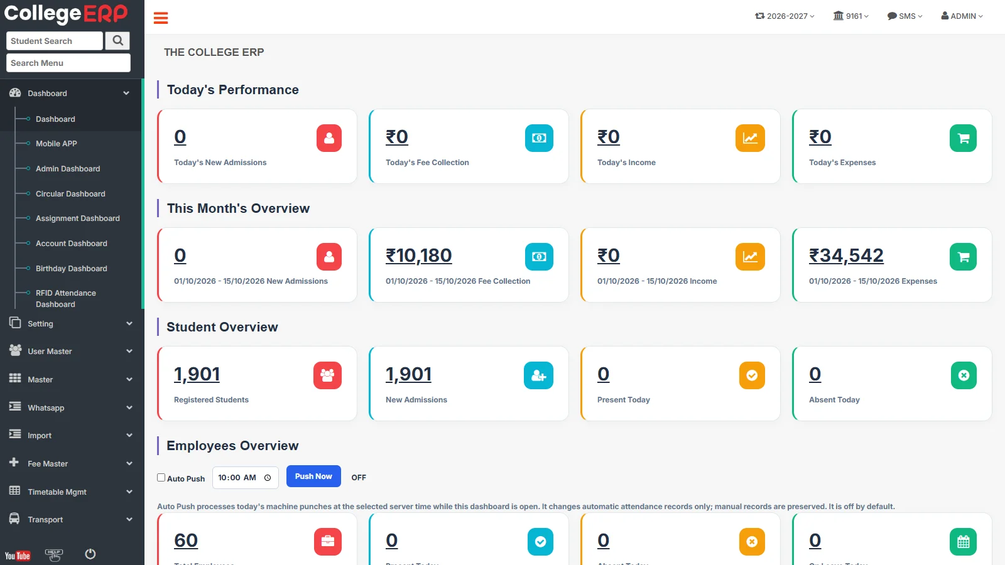
Task: Click the help sign icon in sidebar footer
Action: click(x=54, y=555)
